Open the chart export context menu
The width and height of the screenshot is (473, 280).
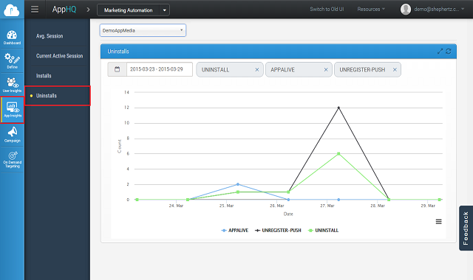click(438, 222)
